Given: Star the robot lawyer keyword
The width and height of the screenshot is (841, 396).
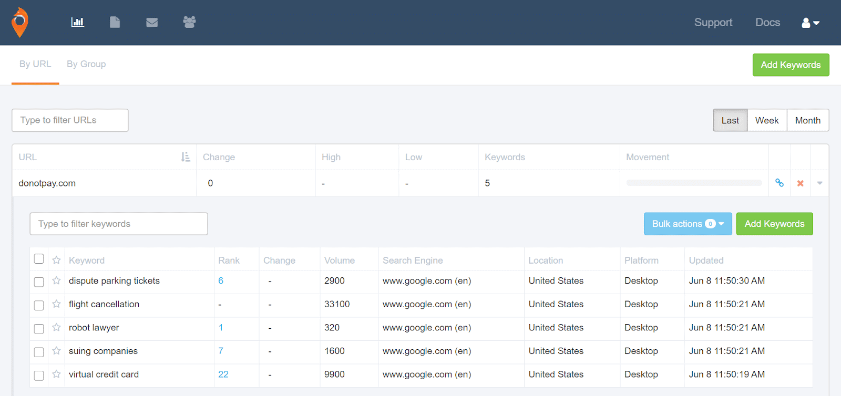Looking at the screenshot, I should point(56,327).
